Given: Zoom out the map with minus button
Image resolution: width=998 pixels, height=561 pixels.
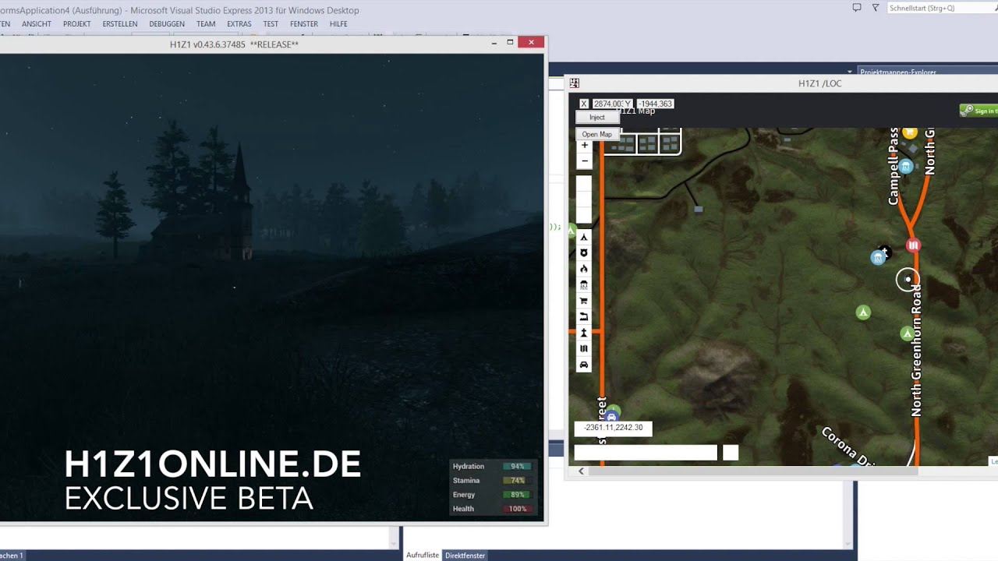Looking at the screenshot, I should (585, 161).
